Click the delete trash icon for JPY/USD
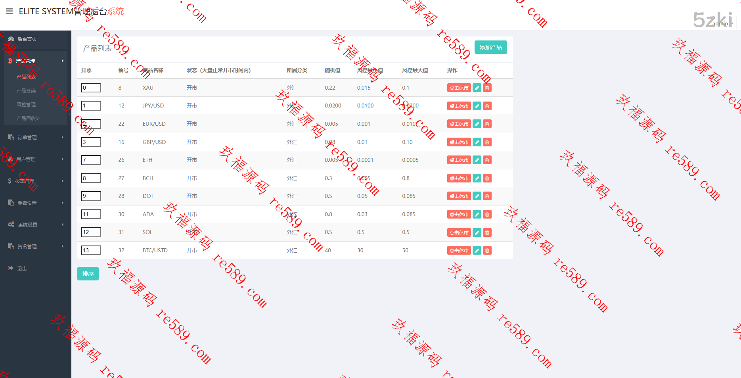Image resolution: width=741 pixels, height=378 pixels. tap(487, 106)
